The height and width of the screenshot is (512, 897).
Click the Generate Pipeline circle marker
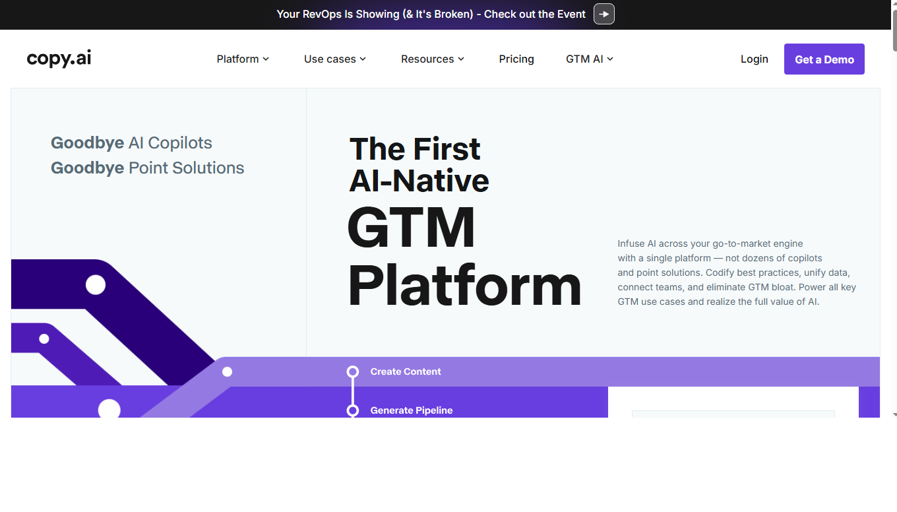coord(353,410)
